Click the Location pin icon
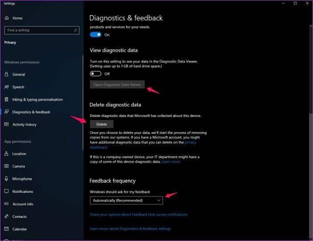313x241 pixels. pos(6,154)
